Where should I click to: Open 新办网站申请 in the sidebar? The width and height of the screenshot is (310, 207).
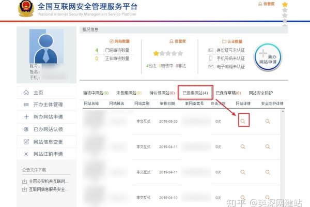(x=47, y=117)
